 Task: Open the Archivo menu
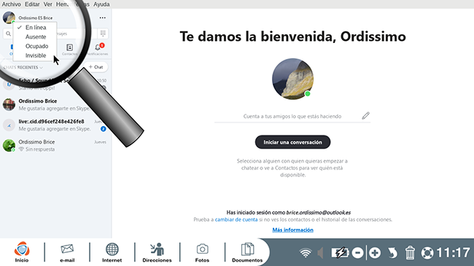[x=11, y=4]
